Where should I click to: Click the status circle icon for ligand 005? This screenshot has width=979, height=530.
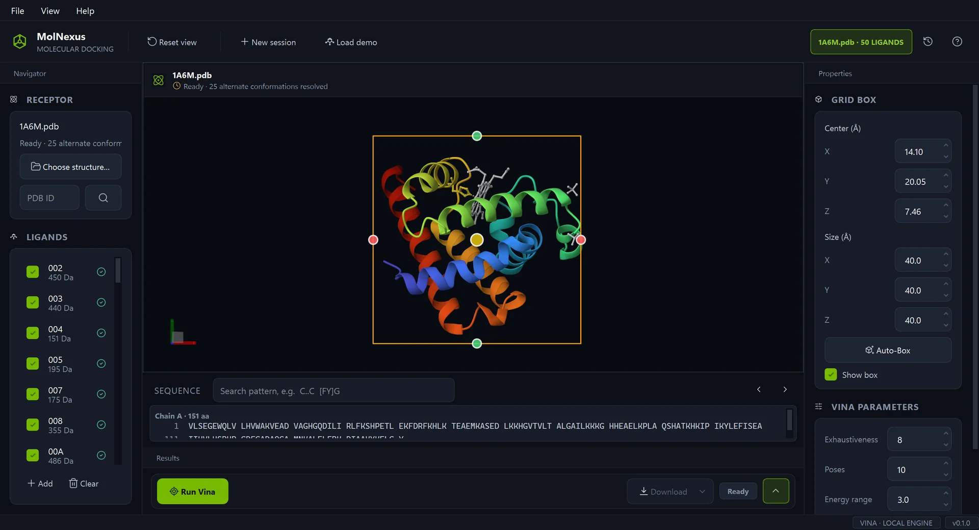[101, 364]
